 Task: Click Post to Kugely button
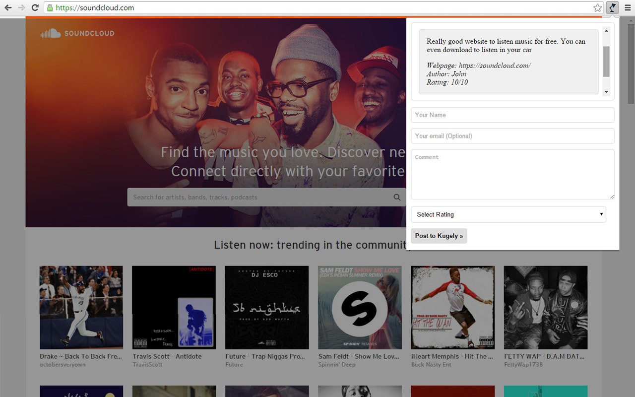(439, 236)
